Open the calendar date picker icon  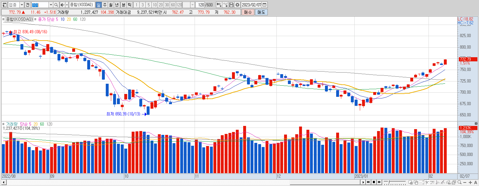tap(265, 5)
